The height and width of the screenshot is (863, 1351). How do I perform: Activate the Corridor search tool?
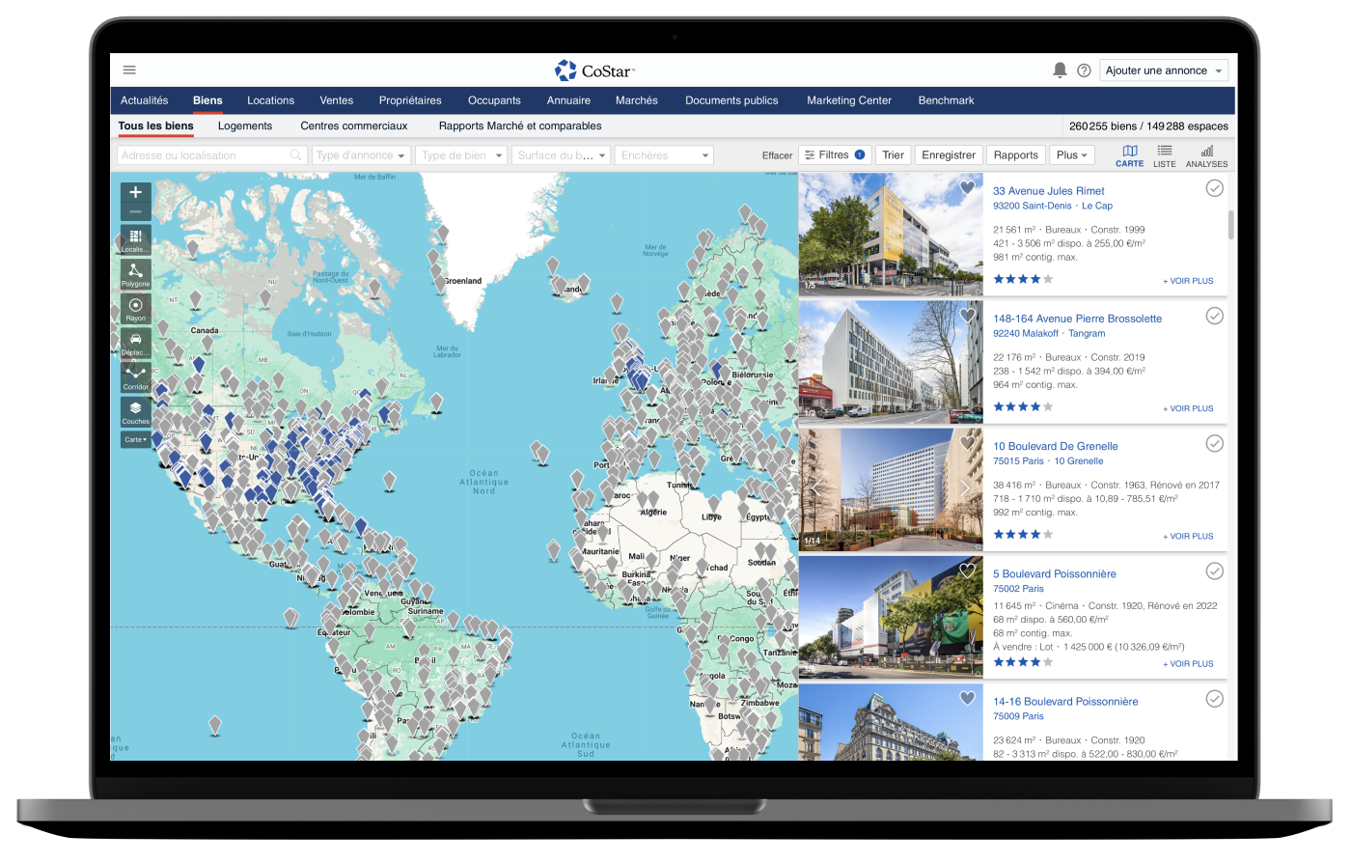pyautogui.click(x=135, y=376)
